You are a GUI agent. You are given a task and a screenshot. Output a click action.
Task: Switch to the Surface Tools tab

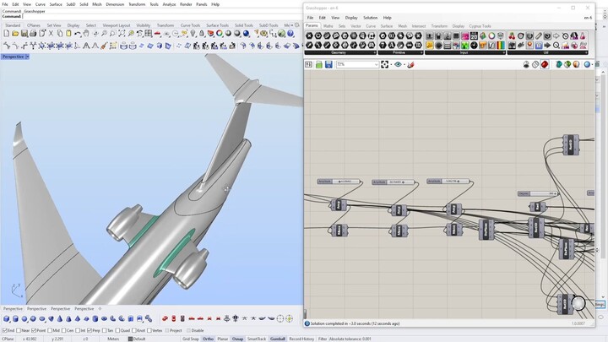[x=217, y=25]
